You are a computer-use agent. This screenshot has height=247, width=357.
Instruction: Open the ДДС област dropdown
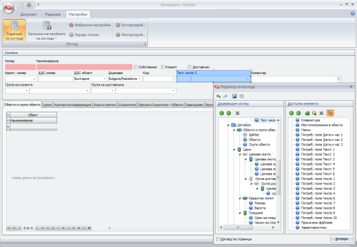[x=105, y=79]
